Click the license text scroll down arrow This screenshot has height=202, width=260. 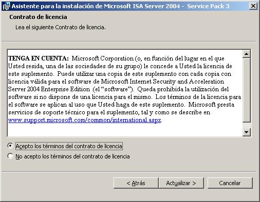pyautogui.click(x=247, y=132)
